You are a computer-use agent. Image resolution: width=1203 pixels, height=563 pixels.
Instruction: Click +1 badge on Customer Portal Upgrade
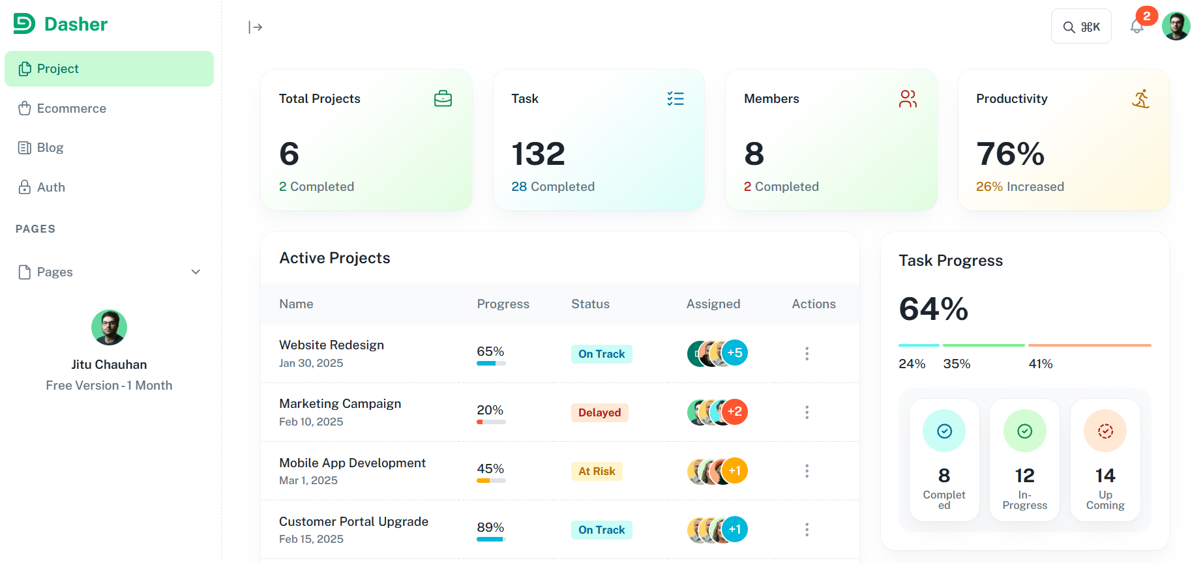(735, 529)
